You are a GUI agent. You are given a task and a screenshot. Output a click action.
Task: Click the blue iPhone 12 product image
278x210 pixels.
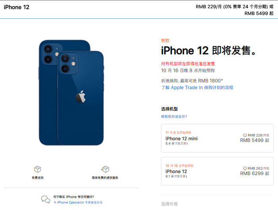point(71,92)
